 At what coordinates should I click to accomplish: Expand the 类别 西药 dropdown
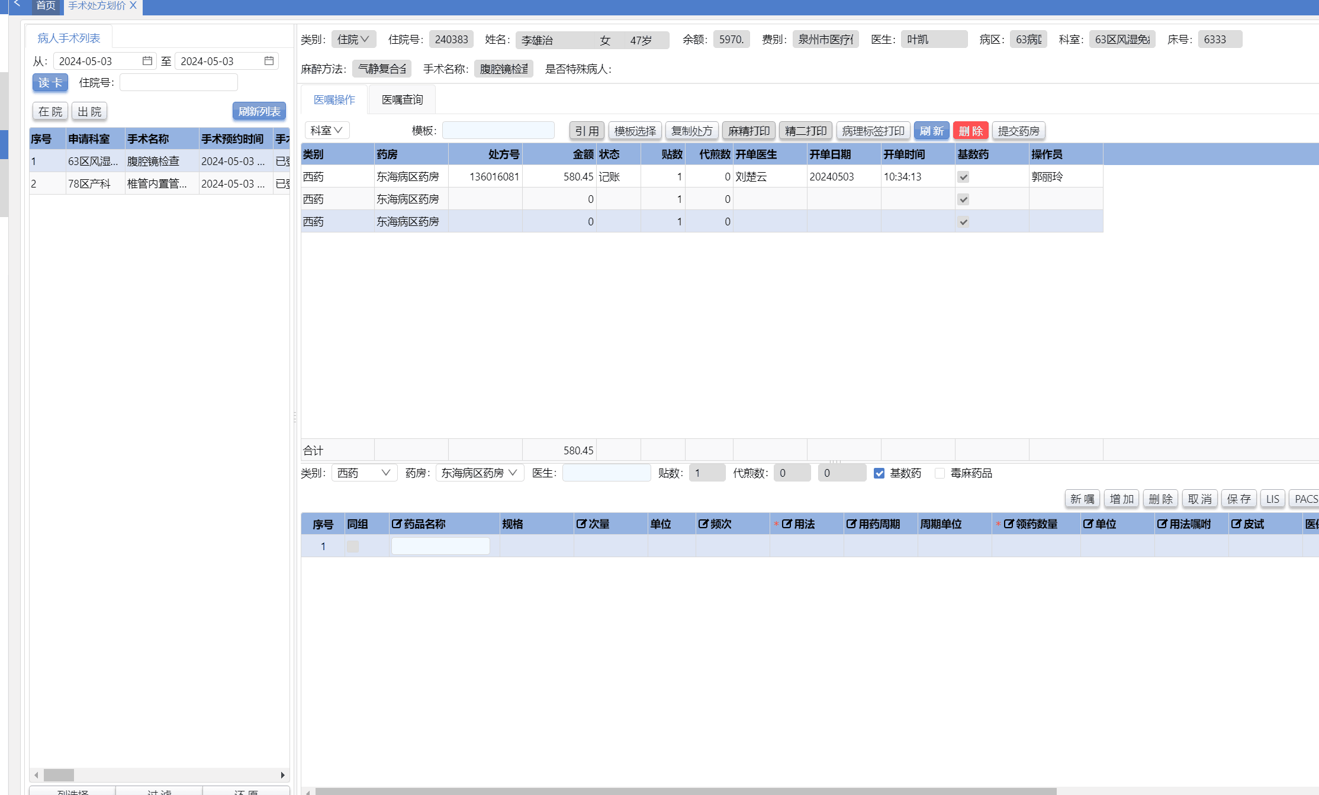pos(363,473)
